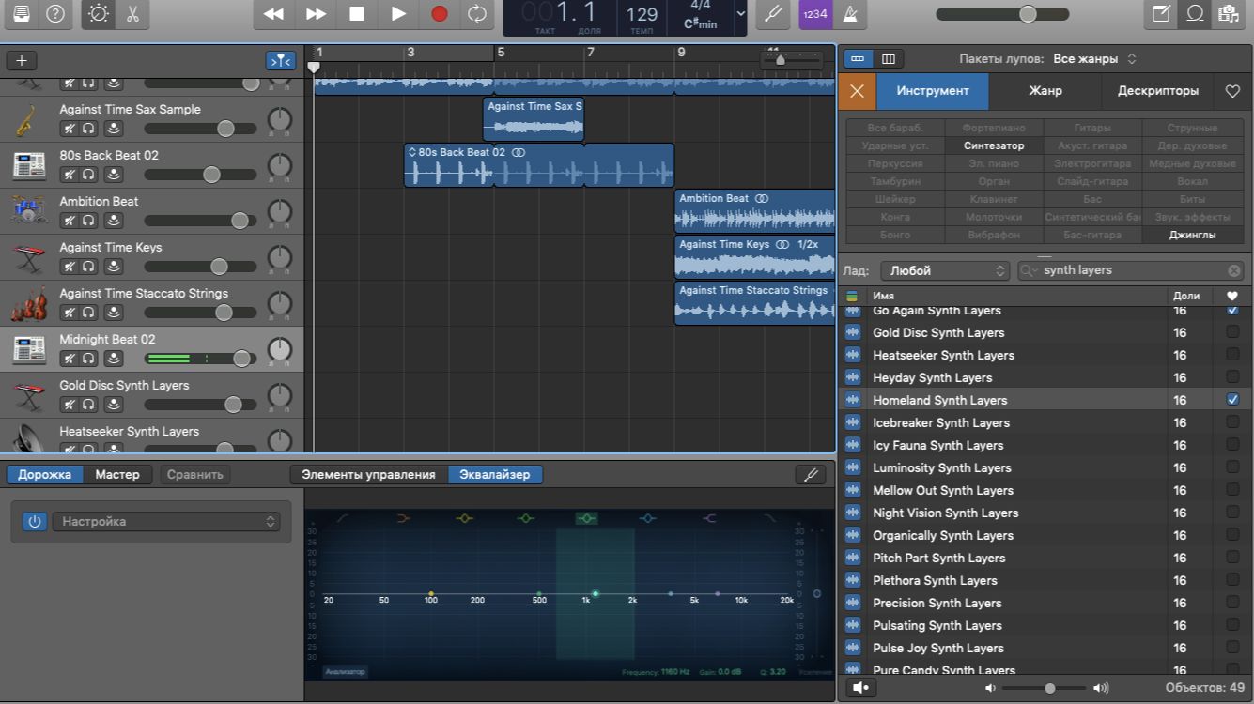The width and height of the screenshot is (1254, 704).
Task: Mark Gold Disc Synth Layers as favorite
Action: (1232, 332)
